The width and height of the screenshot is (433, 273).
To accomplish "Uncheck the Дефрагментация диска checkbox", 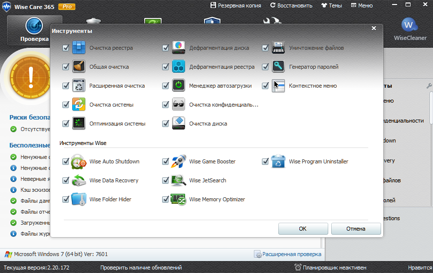I will [166, 48].
